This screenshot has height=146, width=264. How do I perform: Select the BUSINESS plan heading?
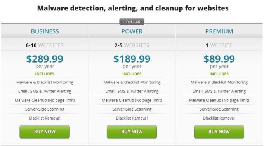[45, 31]
